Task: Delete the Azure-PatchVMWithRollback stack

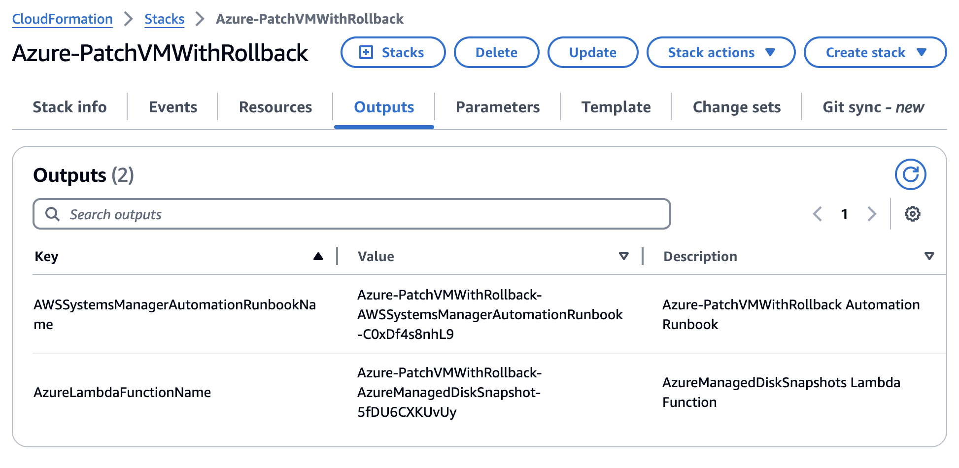Action: tap(496, 52)
